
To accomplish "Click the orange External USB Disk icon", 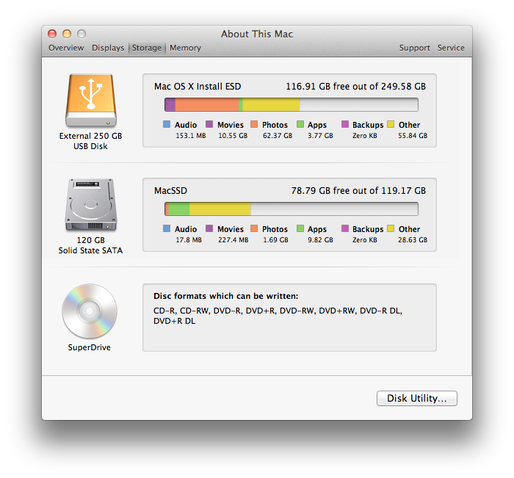I will [91, 101].
